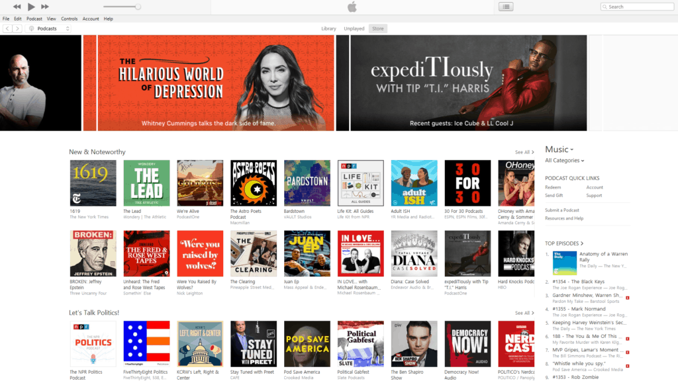Open Stay Tuned with Preet artwork
The height and width of the screenshot is (381, 678).
[x=254, y=344]
